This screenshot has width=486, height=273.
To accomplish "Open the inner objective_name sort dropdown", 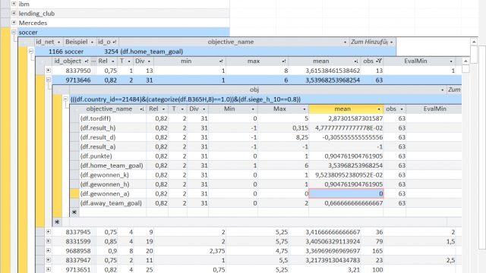I will click(142, 109).
